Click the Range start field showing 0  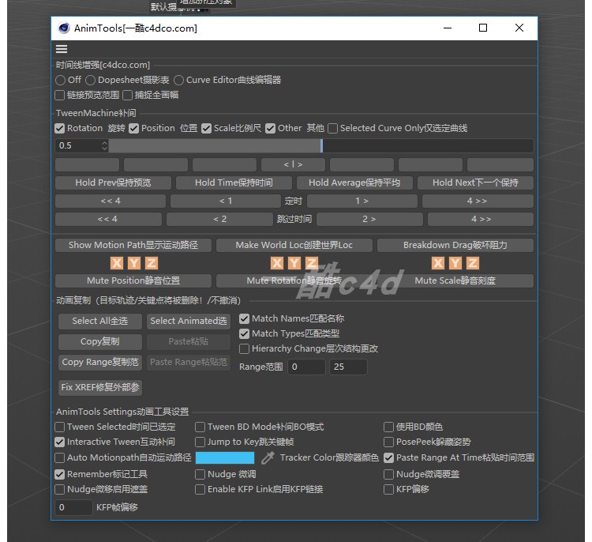[x=306, y=367]
